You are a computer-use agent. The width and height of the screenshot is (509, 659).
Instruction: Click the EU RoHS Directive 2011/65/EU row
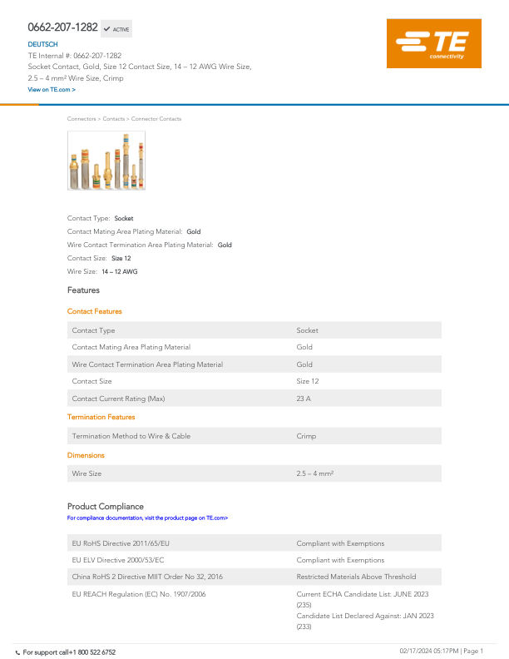254,543
